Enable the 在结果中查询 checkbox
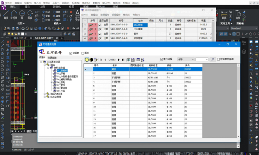Screen dimensions: 259x155 tap(219, 59)
